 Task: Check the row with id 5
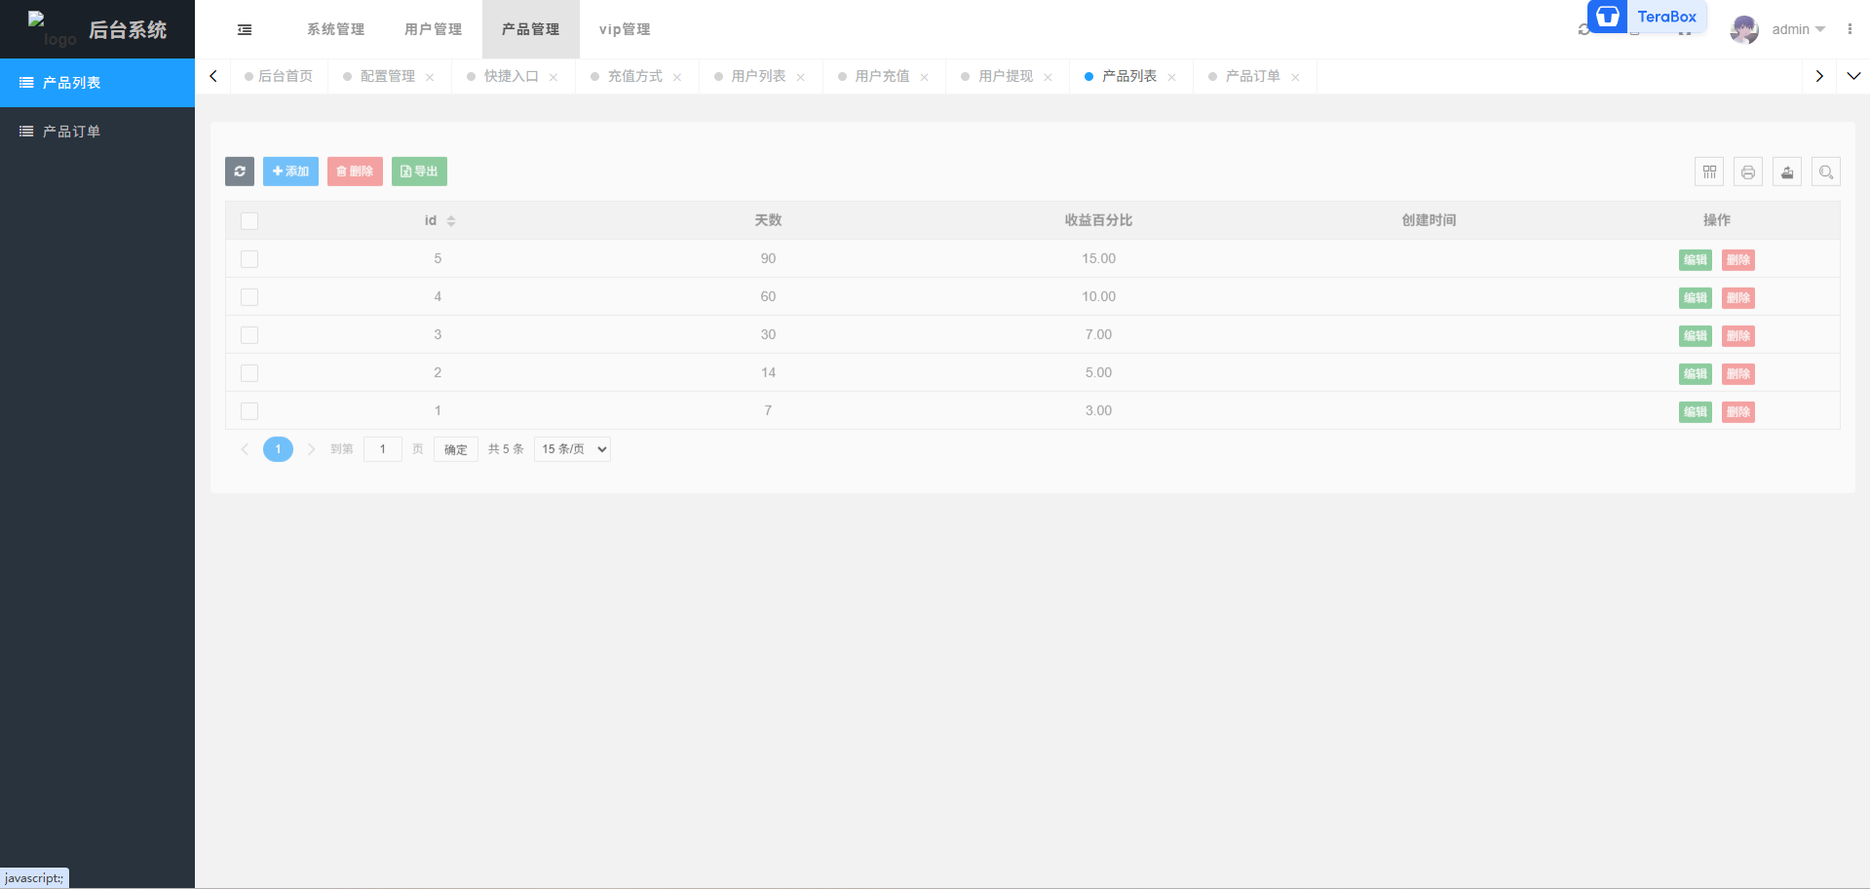(x=249, y=259)
